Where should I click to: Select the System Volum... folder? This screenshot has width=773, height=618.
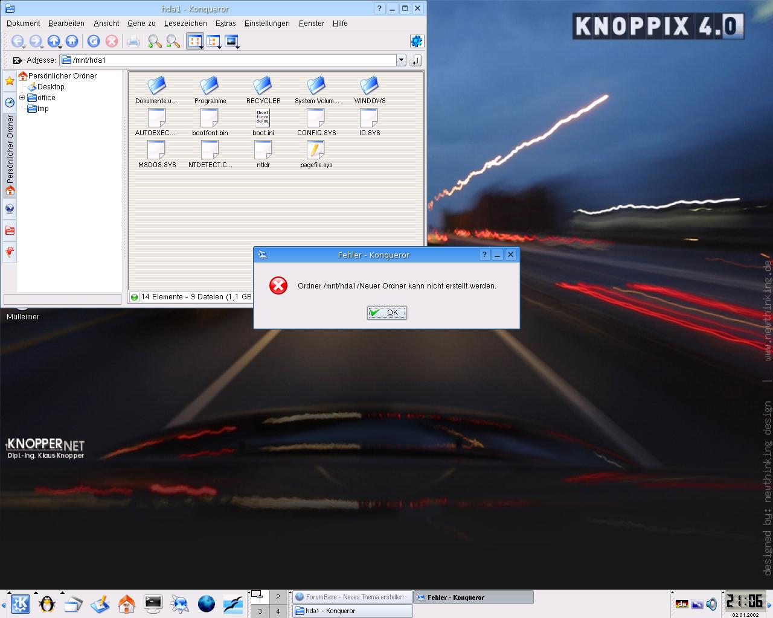coord(316,91)
